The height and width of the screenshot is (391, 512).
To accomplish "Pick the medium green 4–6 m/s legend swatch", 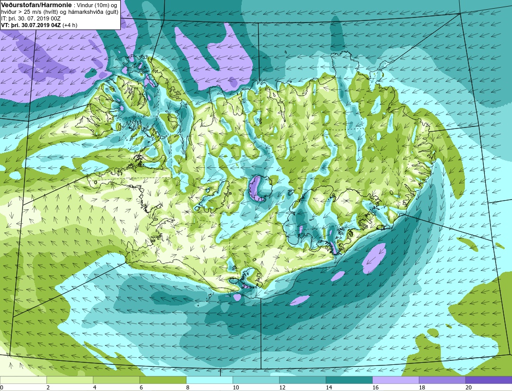I will [x=116, y=380].
